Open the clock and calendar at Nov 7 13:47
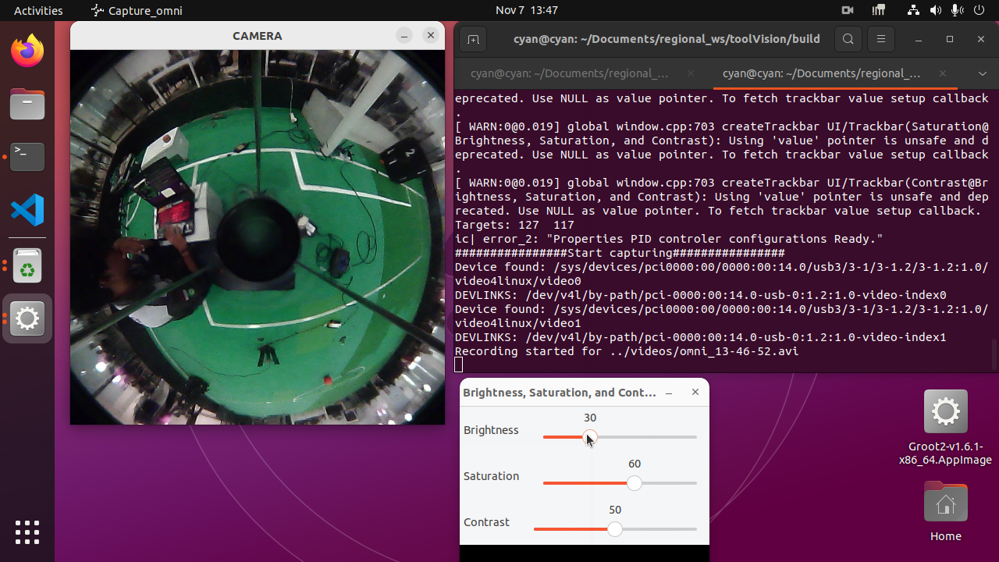 pyautogui.click(x=527, y=10)
